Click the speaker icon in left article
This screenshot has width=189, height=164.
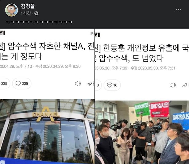click(x=78, y=83)
